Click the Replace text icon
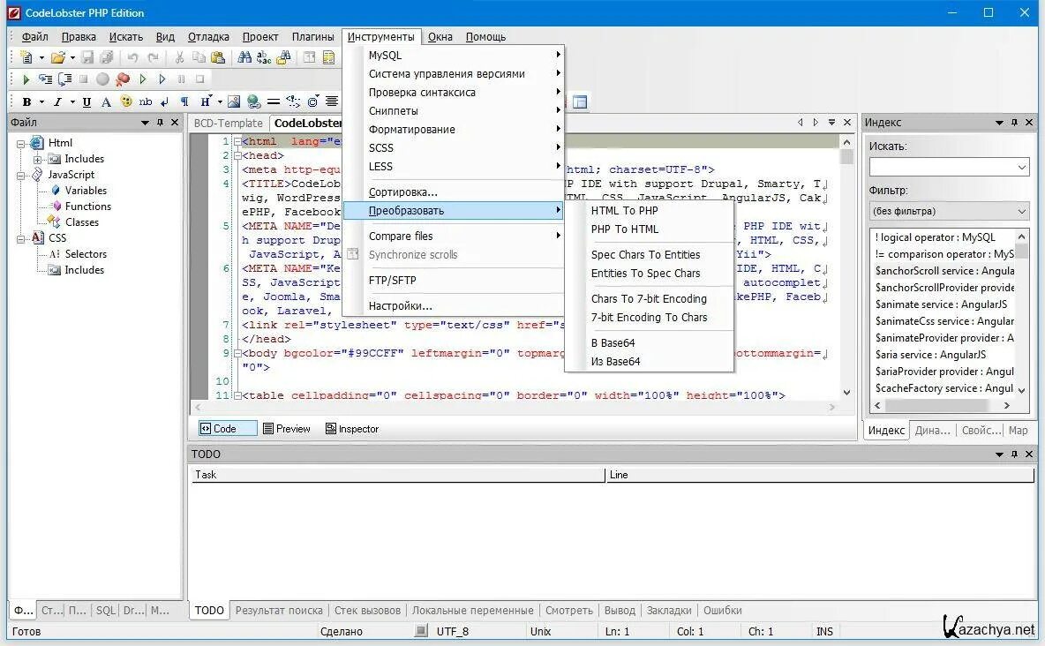The width and height of the screenshot is (1045, 646). (x=264, y=58)
